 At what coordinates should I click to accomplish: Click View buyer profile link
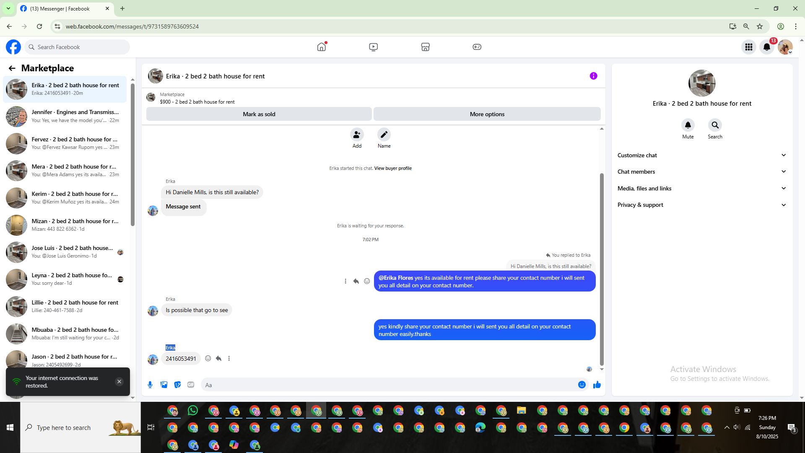tap(393, 168)
